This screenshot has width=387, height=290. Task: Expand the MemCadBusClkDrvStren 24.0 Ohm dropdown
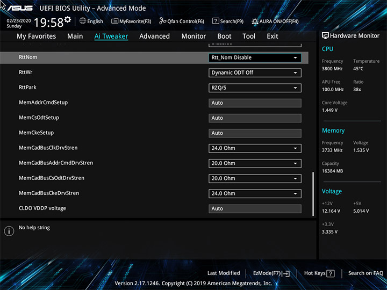(255, 148)
